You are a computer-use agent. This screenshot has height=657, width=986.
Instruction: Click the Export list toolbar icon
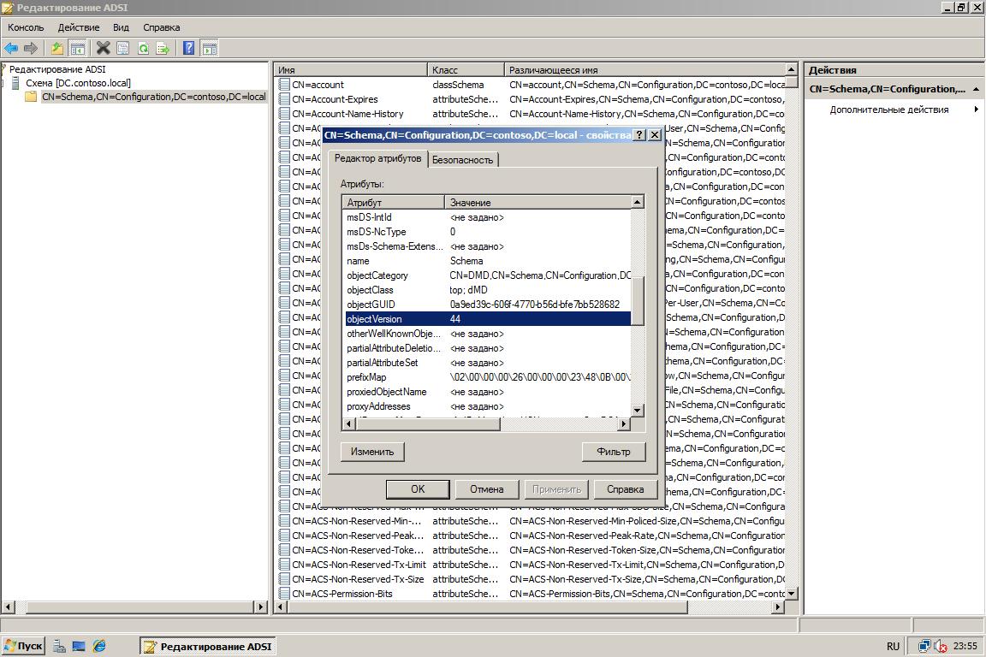click(163, 49)
